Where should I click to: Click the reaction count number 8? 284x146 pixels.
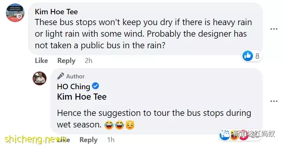257,56
